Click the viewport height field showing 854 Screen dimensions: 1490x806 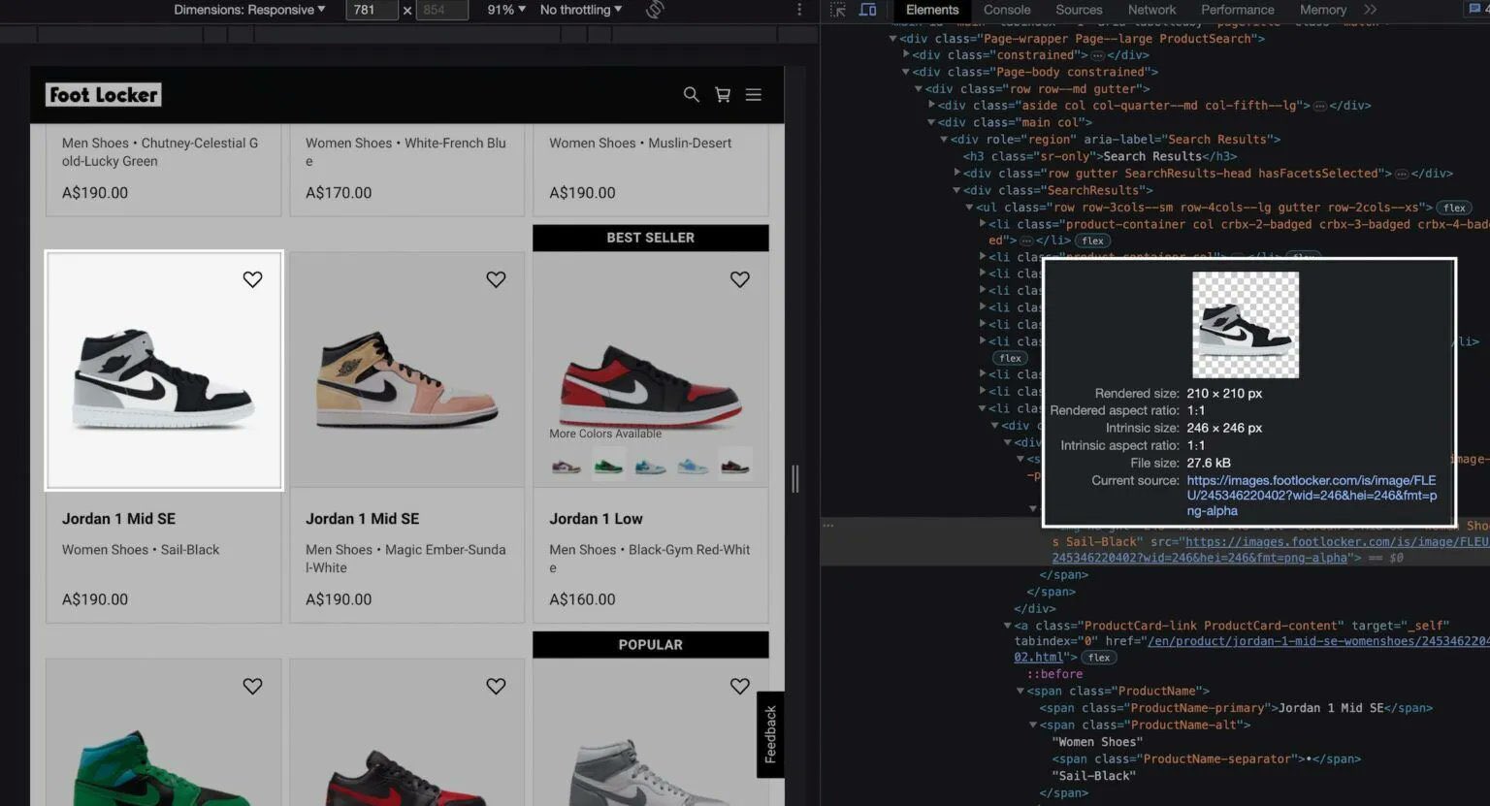(442, 10)
